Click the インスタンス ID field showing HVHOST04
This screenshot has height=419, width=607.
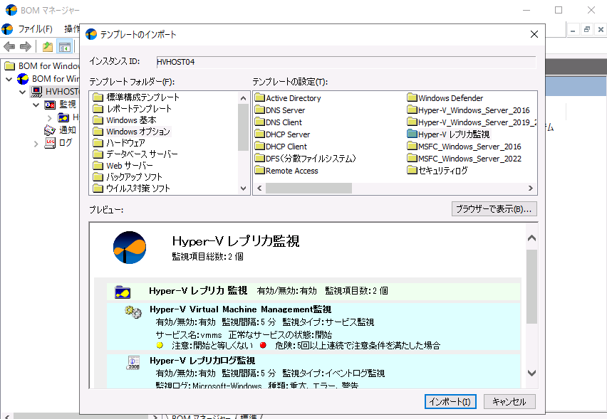click(346, 62)
